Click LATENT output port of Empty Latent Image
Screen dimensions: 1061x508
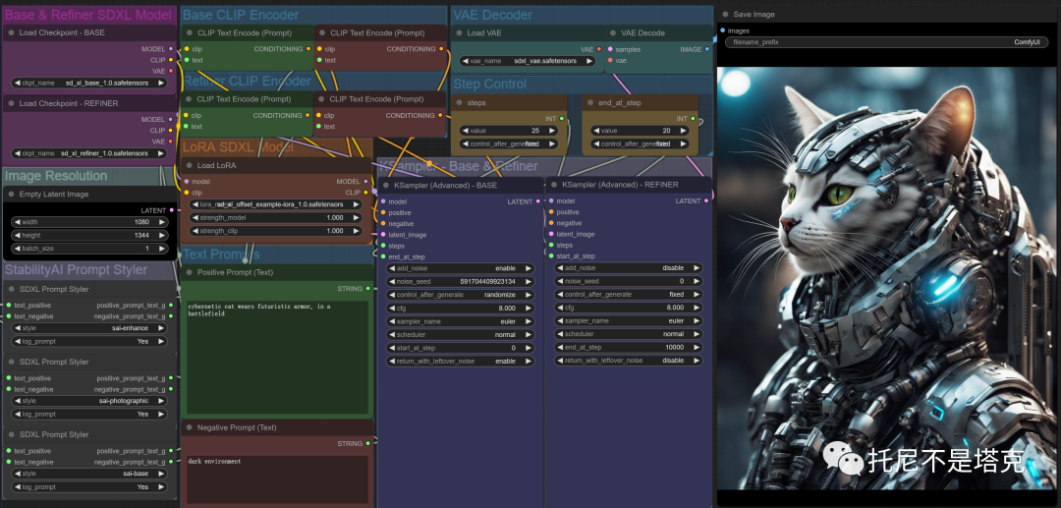point(171,210)
